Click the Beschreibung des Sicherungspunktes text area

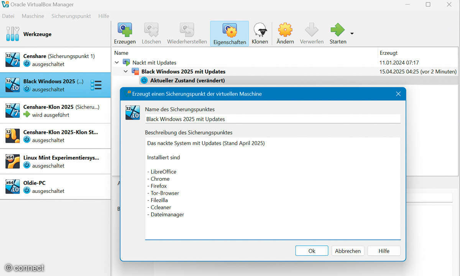point(273,188)
